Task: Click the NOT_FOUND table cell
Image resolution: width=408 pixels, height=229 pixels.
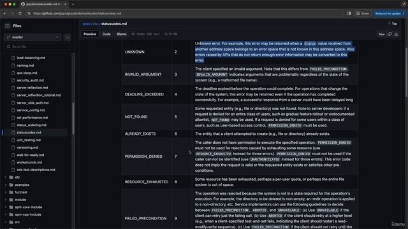Action: 136,117
